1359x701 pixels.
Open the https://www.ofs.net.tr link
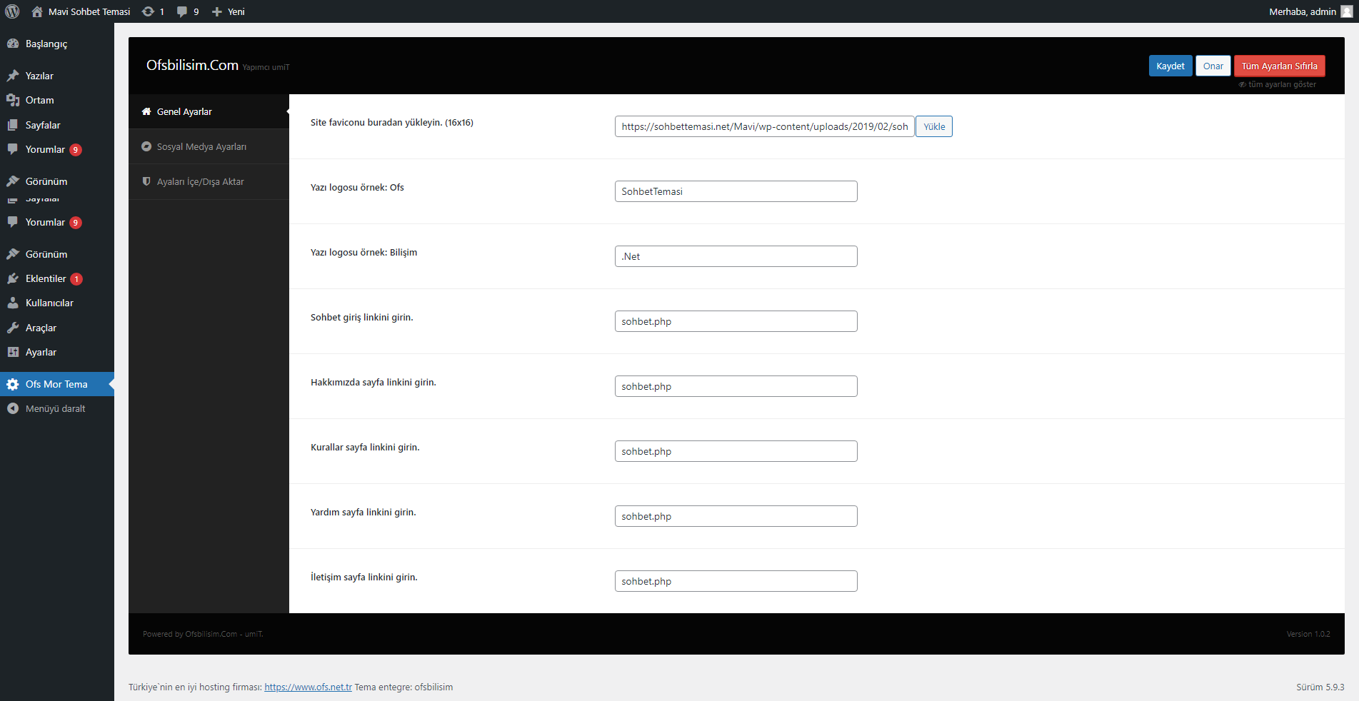click(308, 687)
